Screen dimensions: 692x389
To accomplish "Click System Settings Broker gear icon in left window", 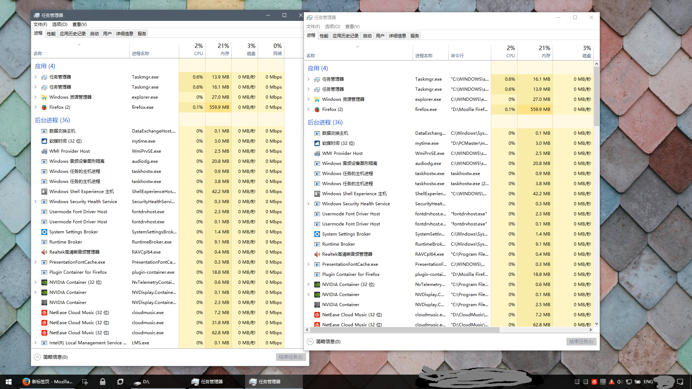I will pos(44,232).
